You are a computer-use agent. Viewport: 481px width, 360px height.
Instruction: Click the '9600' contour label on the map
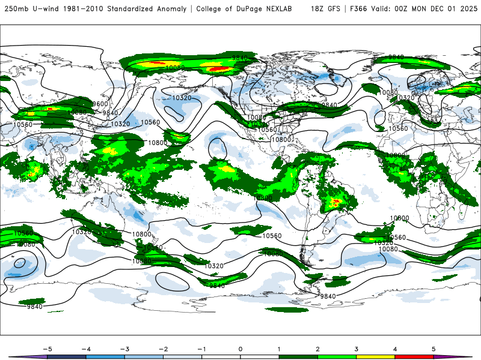100,104
